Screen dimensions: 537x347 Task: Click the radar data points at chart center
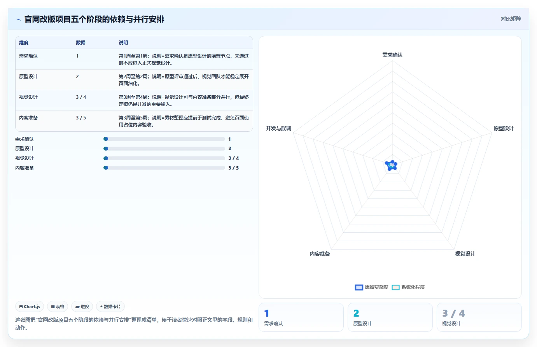tap(391, 165)
